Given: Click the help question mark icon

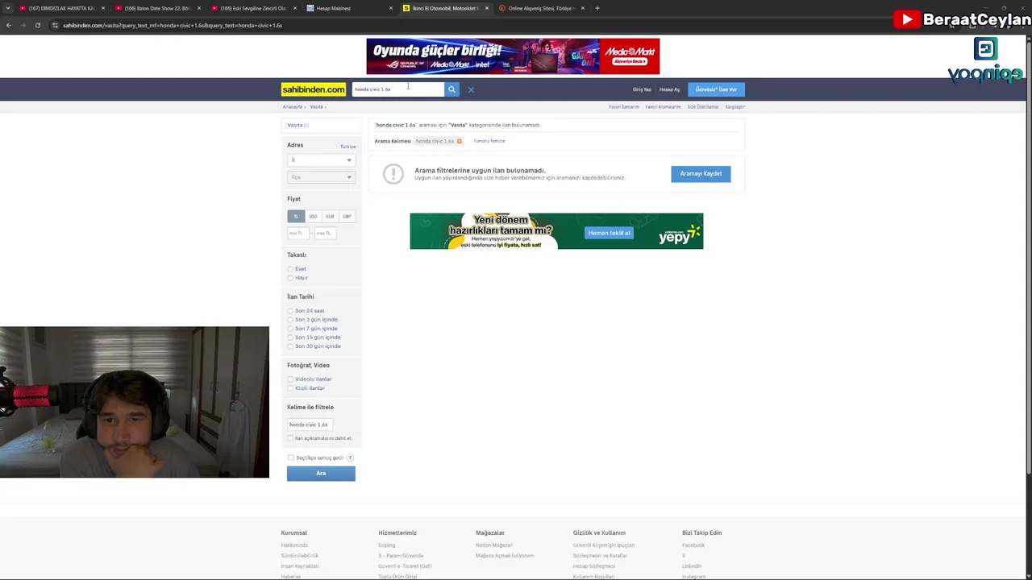Looking at the screenshot, I should (350, 458).
